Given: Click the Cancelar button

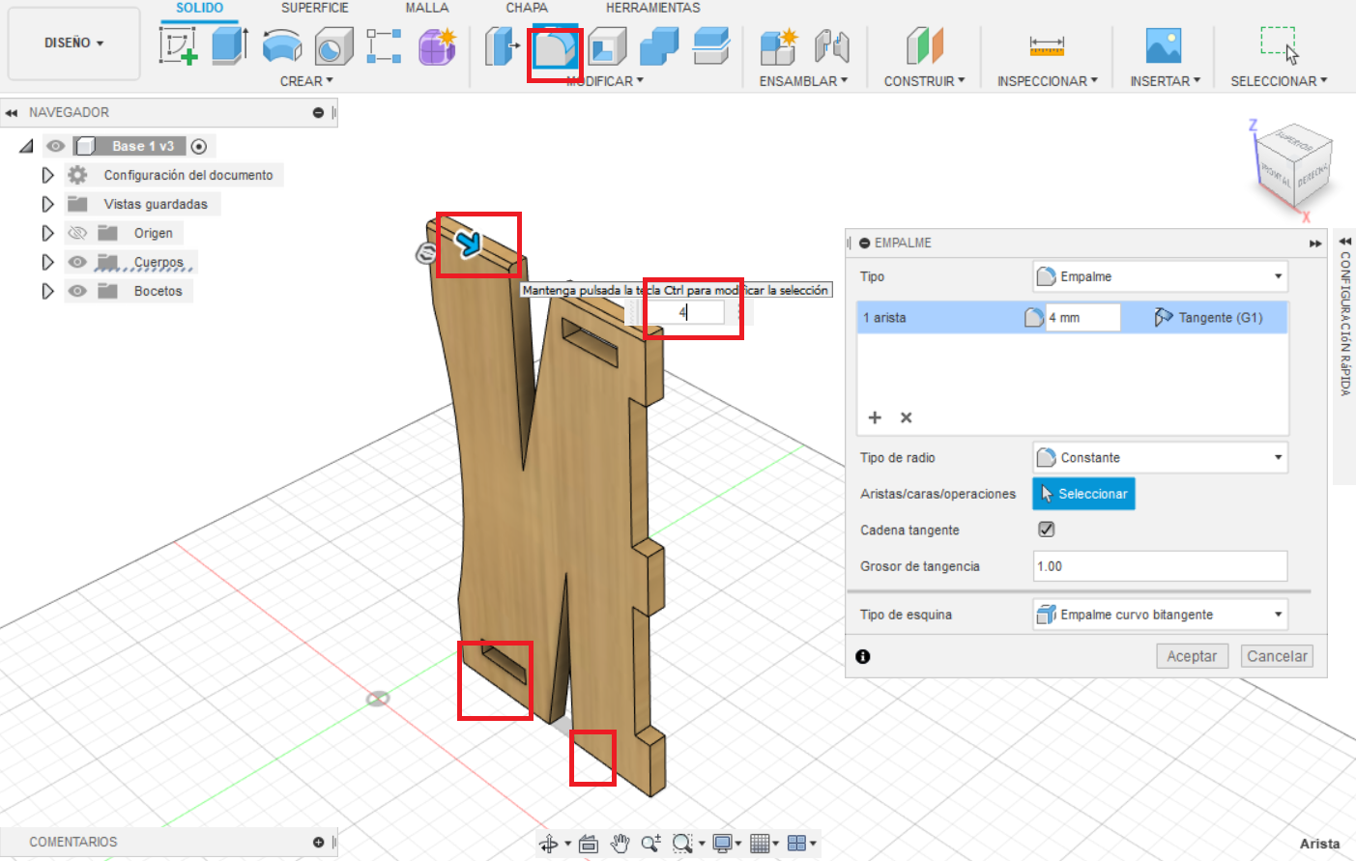Looking at the screenshot, I should tap(1277, 656).
